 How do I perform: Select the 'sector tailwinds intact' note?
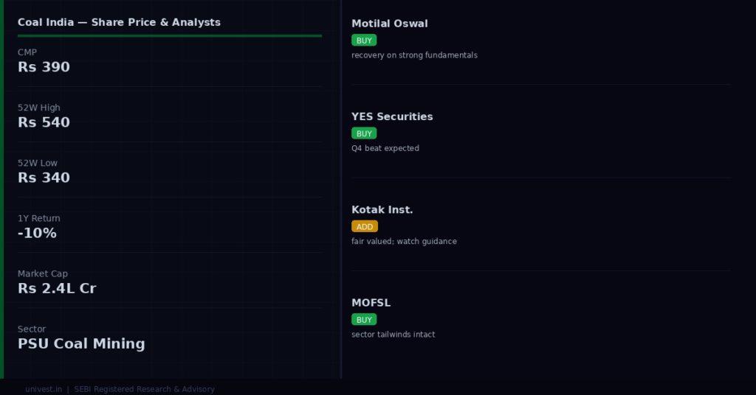tap(394, 335)
